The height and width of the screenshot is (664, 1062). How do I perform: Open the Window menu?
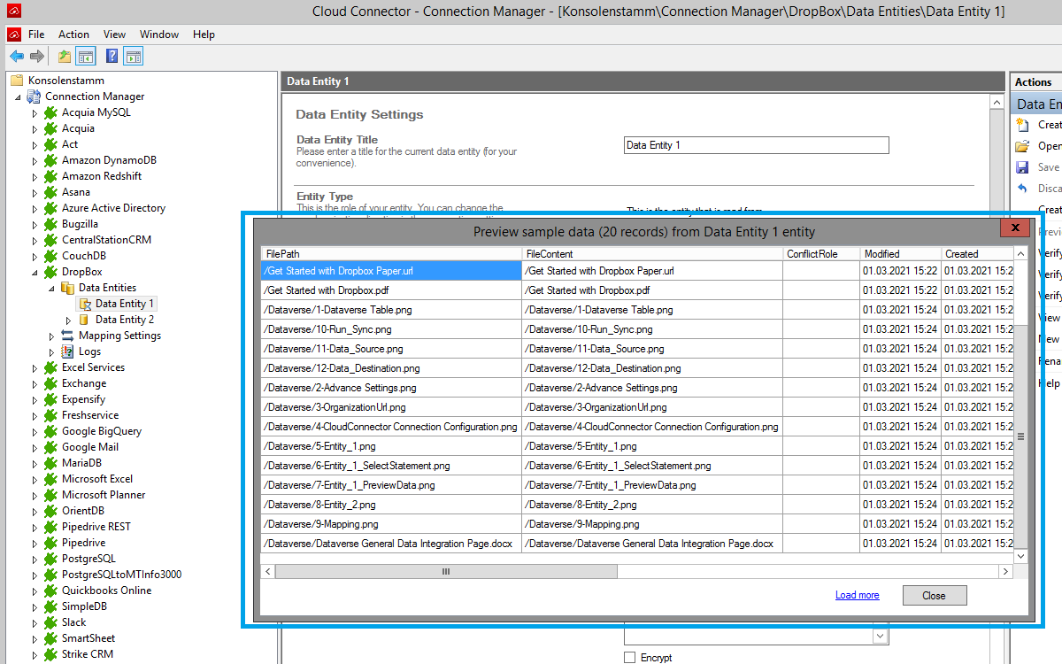pos(159,35)
